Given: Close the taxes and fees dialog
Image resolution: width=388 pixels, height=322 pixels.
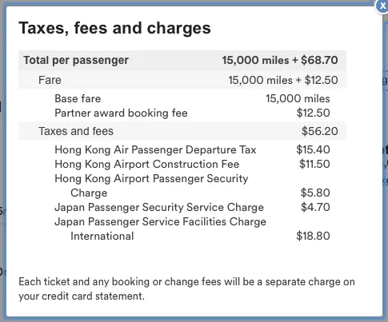Looking at the screenshot, I should pos(382,6).
